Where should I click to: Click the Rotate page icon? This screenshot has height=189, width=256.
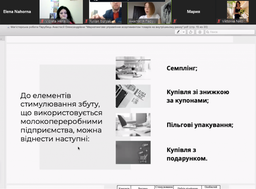[191, 32]
